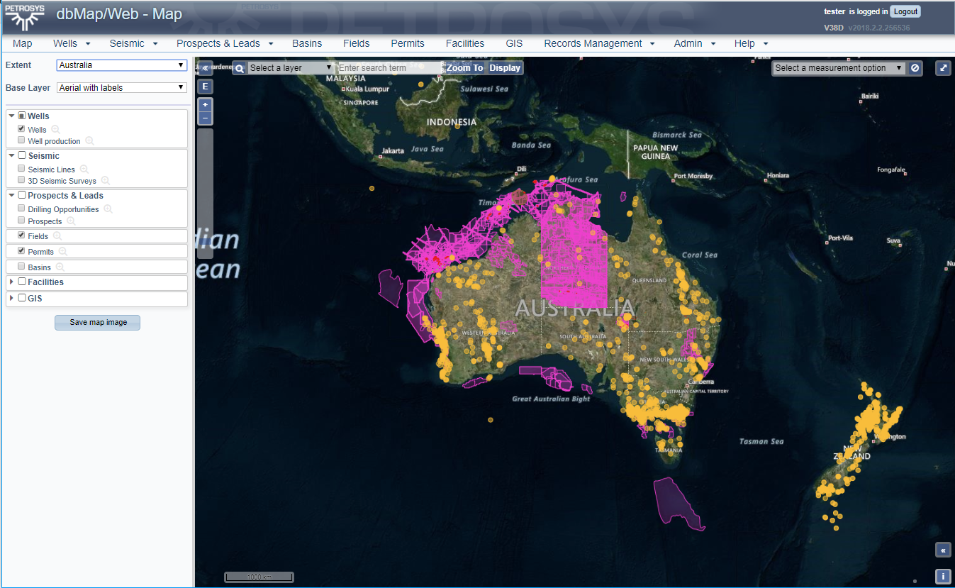Open the Seismic menu in the top menu bar
Viewport: 955px width, 588px height.
point(133,43)
